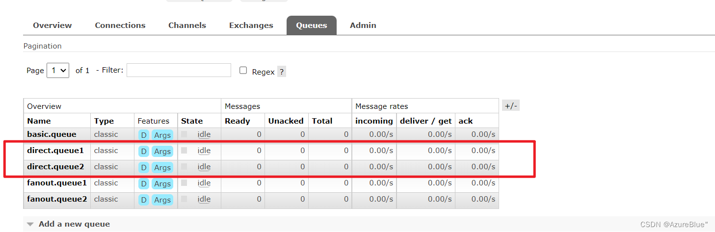Click the Args badge for direct.queue1
The height and width of the screenshot is (232, 715).
click(162, 151)
